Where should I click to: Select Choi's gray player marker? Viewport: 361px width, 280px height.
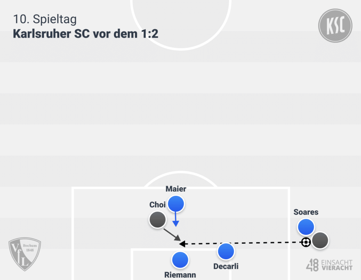click(x=157, y=220)
